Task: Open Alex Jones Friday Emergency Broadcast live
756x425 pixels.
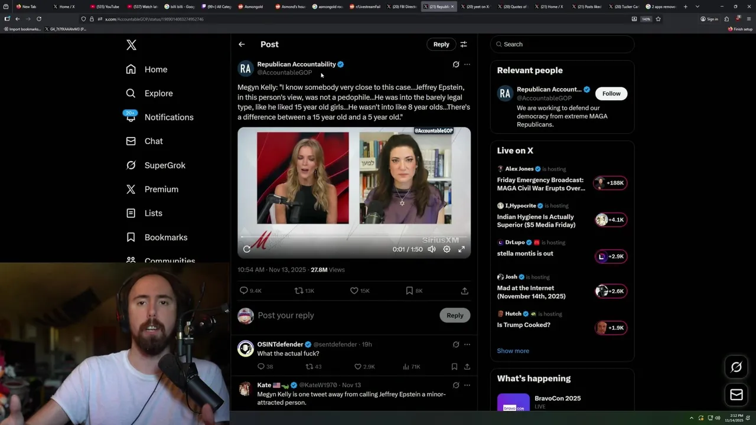Action: click(562, 179)
